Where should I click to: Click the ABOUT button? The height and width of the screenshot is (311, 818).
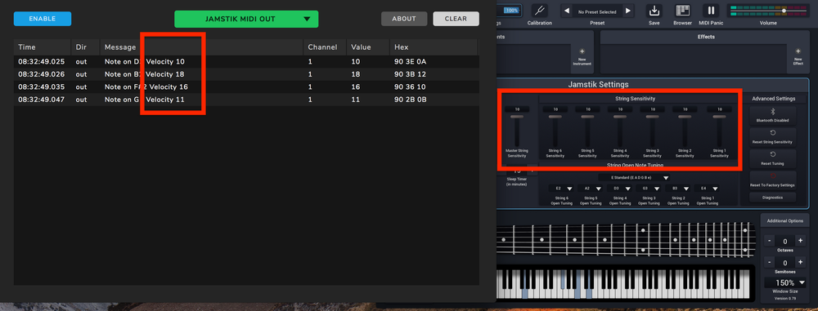coord(404,19)
